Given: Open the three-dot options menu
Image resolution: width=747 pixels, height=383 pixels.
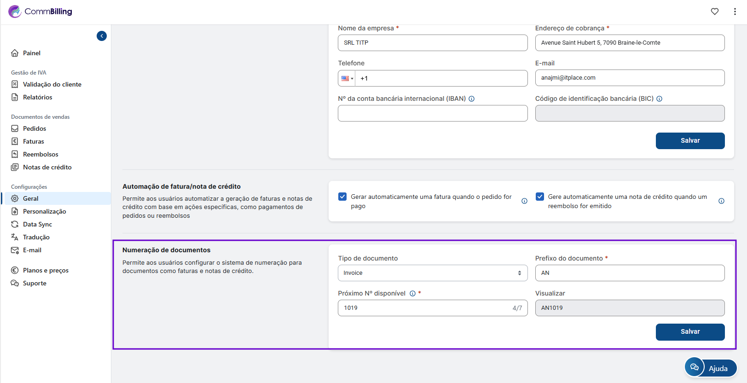Looking at the screenshot, I should 735,12.
